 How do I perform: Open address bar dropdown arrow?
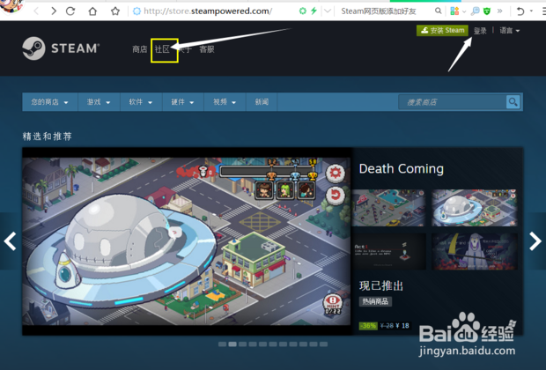(x=328, y=11)
